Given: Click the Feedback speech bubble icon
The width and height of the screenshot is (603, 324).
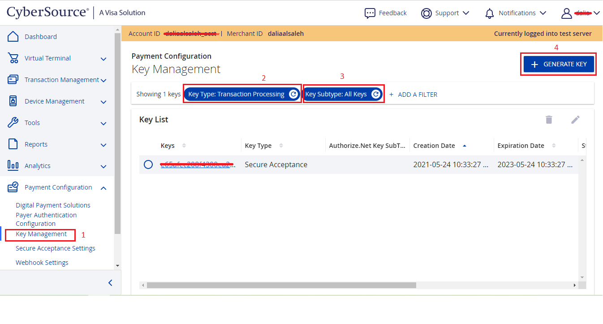Looking at the screenshot, I should click(x=370, y=13).
